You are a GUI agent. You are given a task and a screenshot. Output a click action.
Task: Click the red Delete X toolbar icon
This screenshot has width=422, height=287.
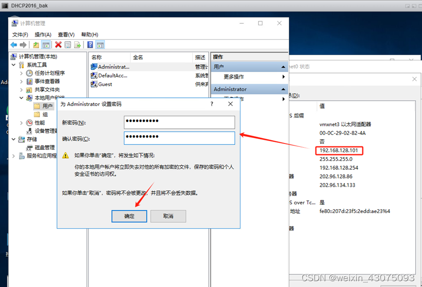point(58,45)
